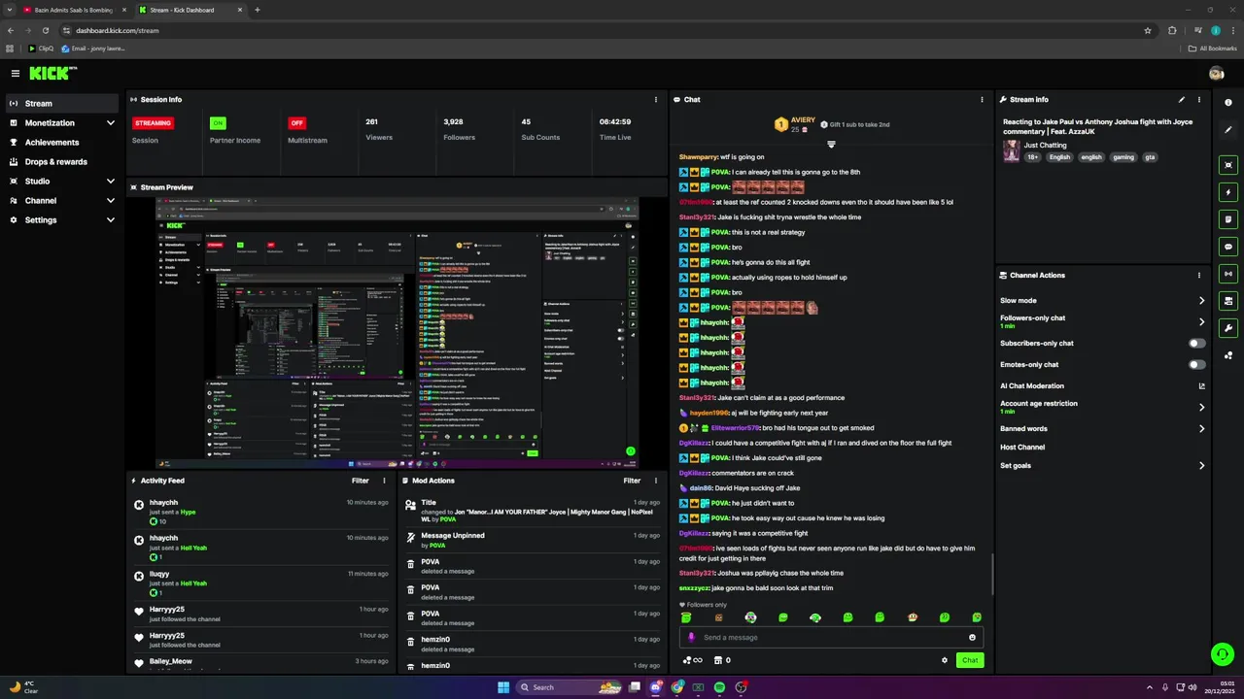Open All Bookmarks folder
1244x699 pixels.
[x=1212, y=48]
